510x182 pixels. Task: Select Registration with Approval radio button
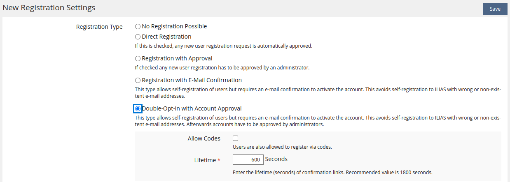[138, 58]
